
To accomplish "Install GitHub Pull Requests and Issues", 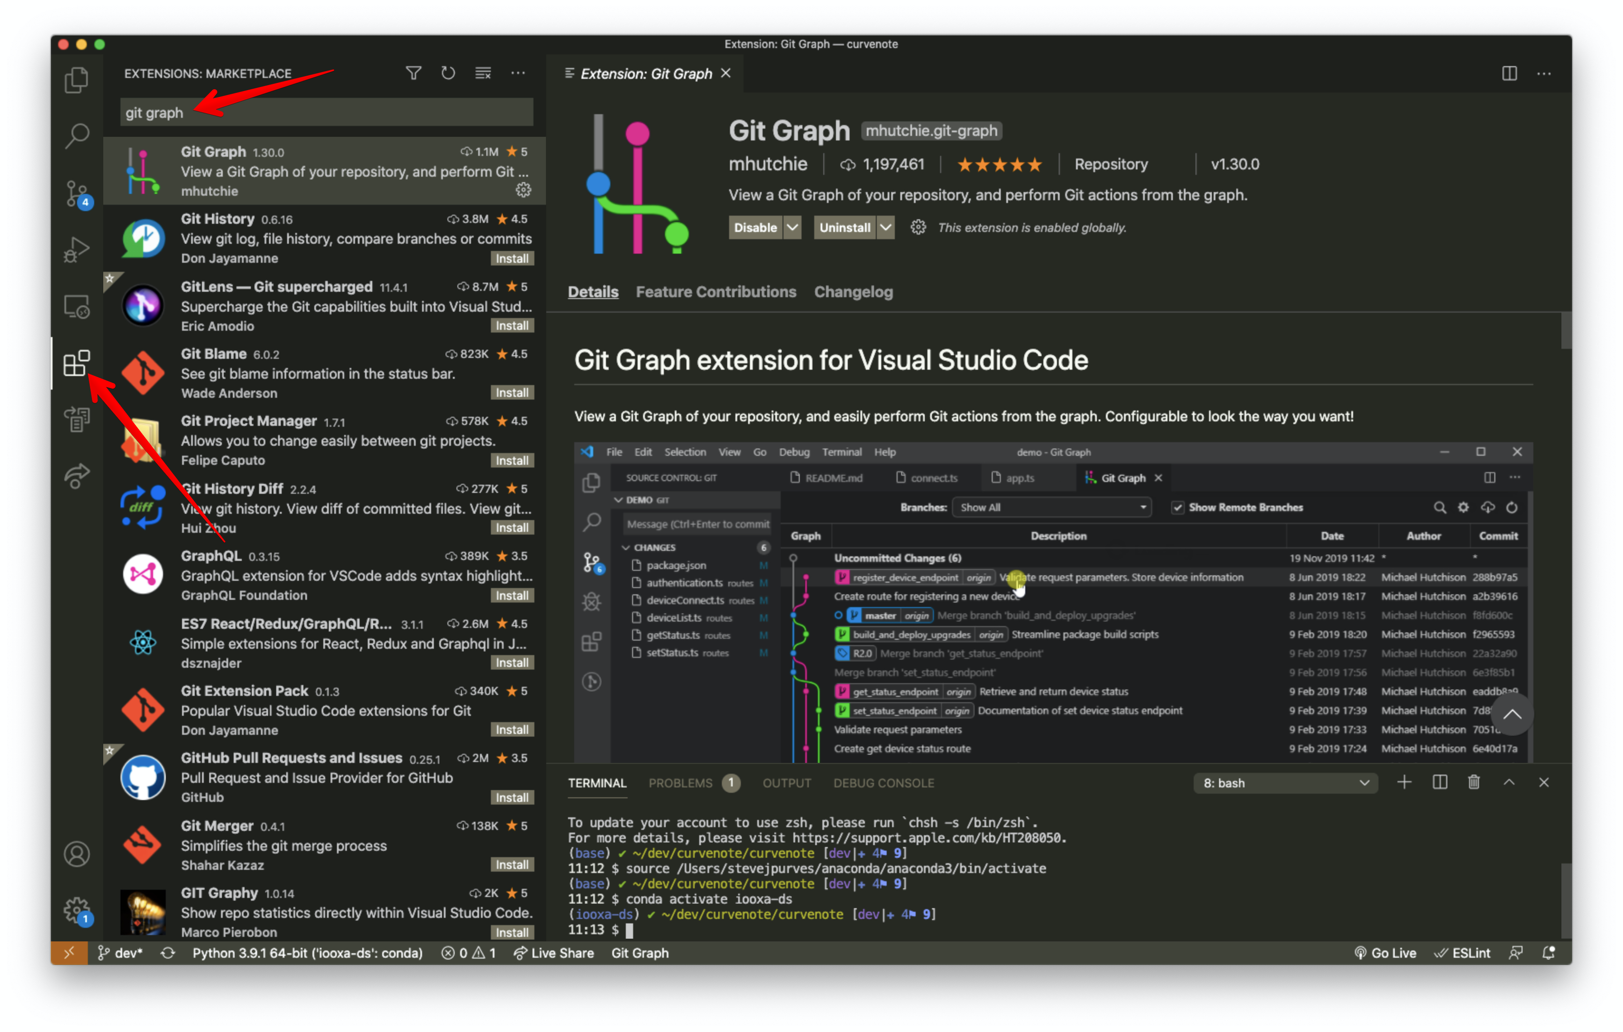I will click(x=512, y=797).
